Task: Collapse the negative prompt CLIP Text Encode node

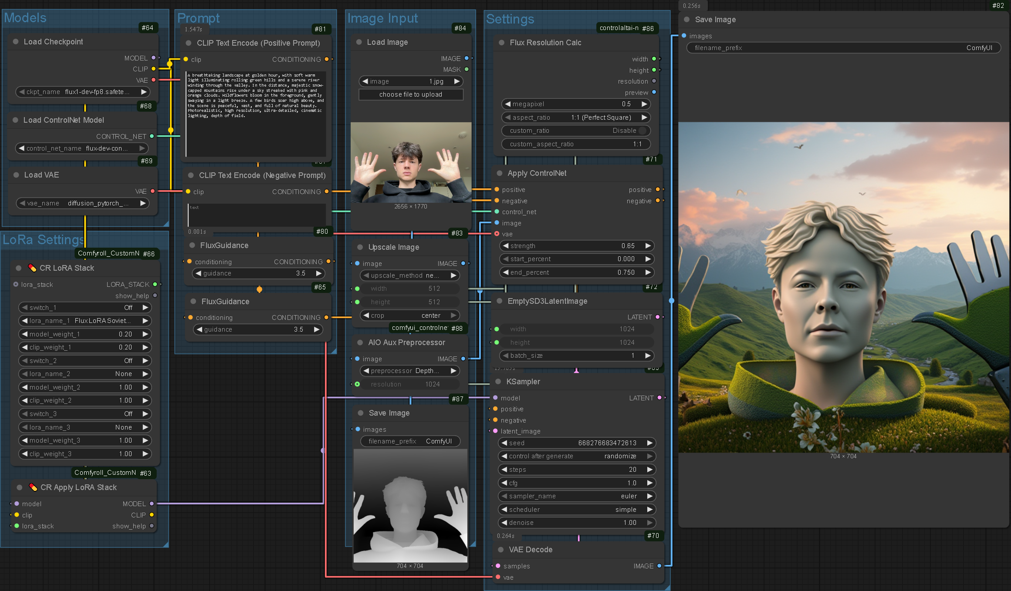Action: (191, 175)
